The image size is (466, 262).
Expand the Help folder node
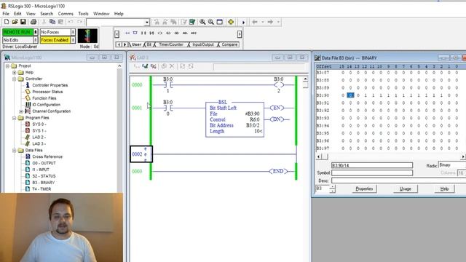tap(15, 72)
